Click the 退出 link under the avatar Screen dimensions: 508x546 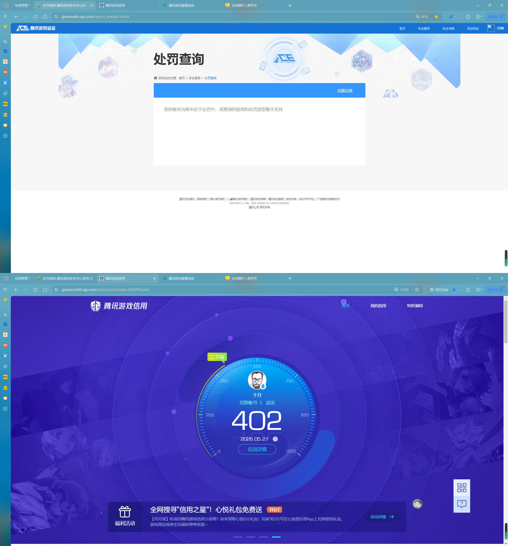click(270, 403)
